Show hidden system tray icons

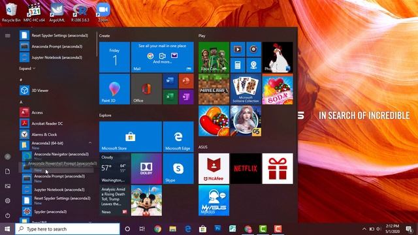tap(364, 229)
